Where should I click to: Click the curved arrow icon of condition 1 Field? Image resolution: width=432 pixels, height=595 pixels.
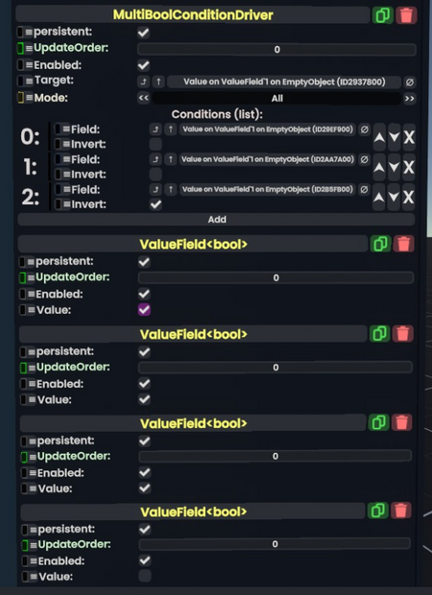click(156, 159)
